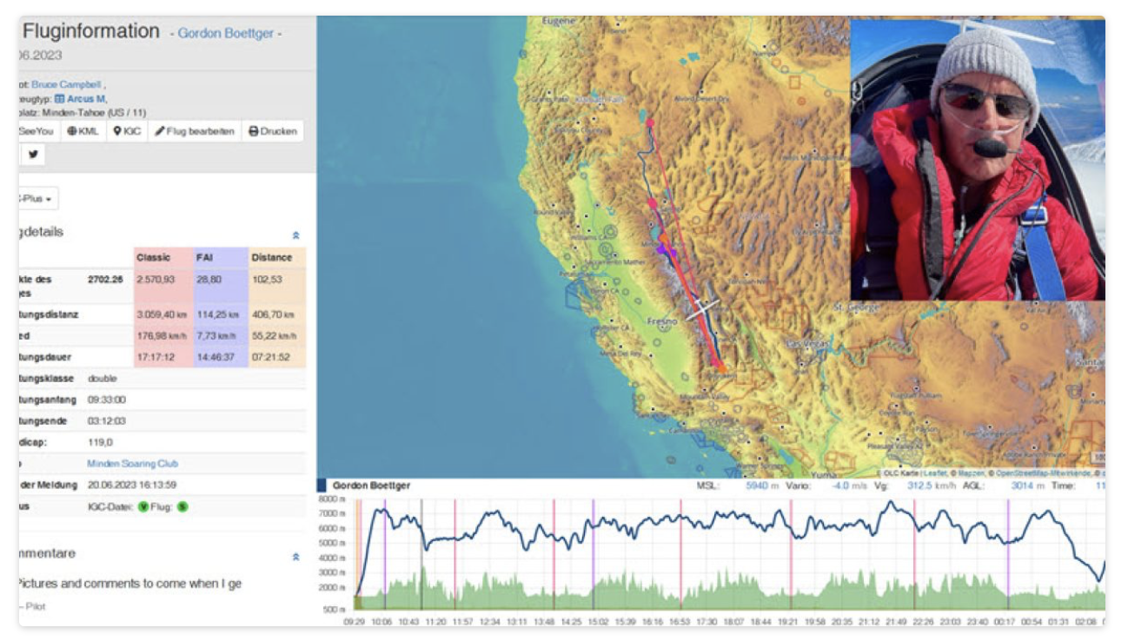
Task: Select the FAI column header
Action: point(221,258)
